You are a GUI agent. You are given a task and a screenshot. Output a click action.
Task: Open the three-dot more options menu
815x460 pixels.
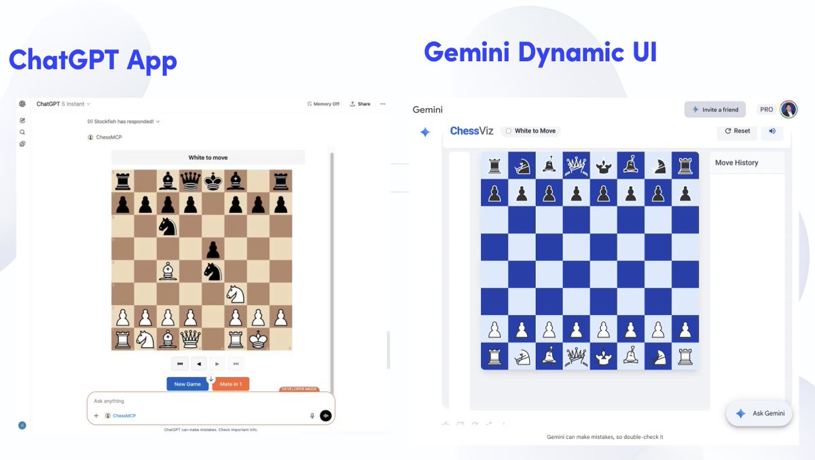point(383,104)
